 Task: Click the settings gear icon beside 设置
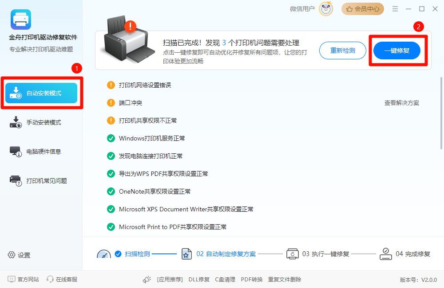pyautogui.click(x=12, y=255)
